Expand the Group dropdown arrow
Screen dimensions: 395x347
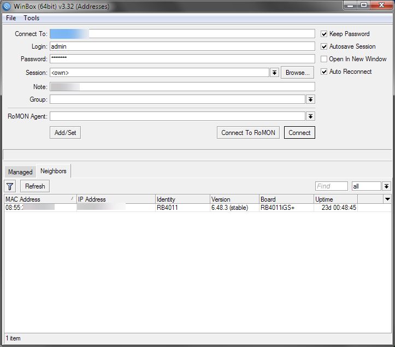tap(310, 99)
